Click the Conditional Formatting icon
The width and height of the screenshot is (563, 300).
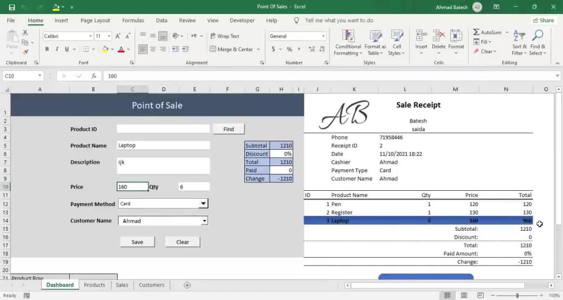click(x=348, y=36)
